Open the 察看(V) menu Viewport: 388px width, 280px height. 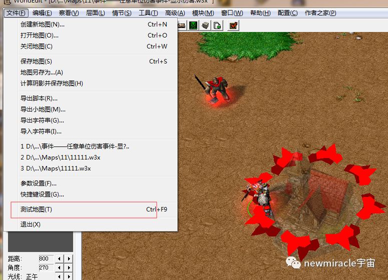click(69, 13)
